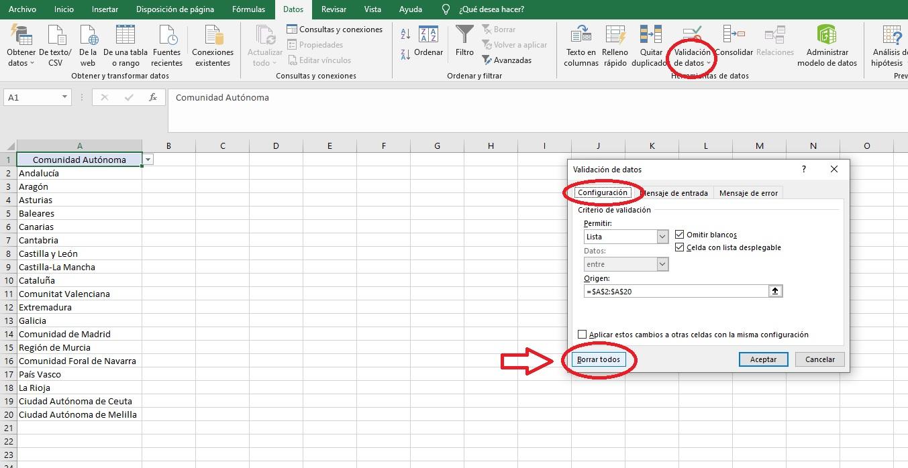Switch to Mensaje de entrada tab
This screenshot has width=908, height=468.
point(675,192)
